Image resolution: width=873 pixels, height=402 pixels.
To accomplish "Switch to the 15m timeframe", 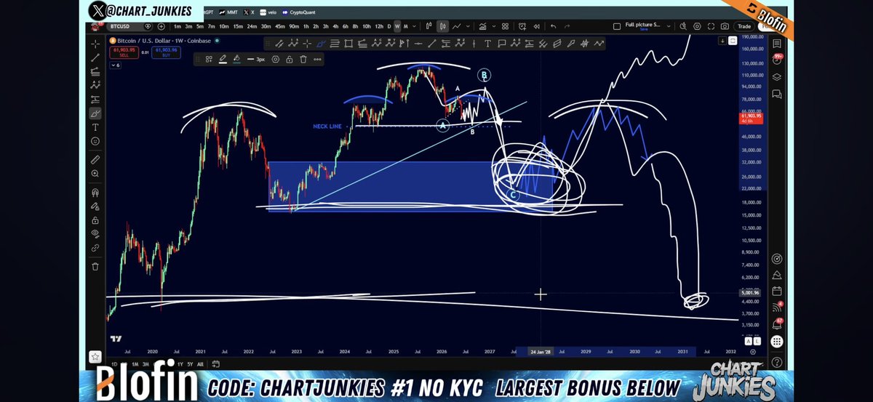I will click(x=238, y=26).
